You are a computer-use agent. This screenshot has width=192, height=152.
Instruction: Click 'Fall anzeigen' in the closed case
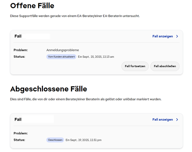tap(163, 120)
